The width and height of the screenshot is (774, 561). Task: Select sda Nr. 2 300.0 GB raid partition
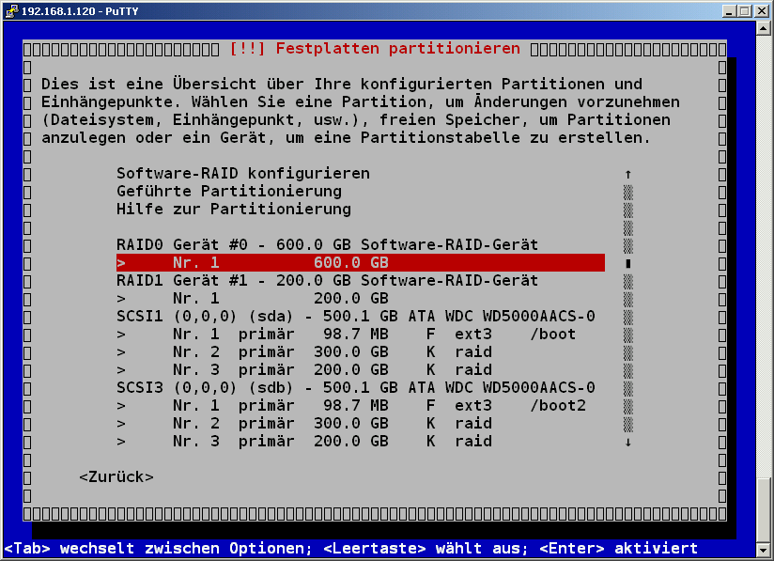(x=303, y=352)
